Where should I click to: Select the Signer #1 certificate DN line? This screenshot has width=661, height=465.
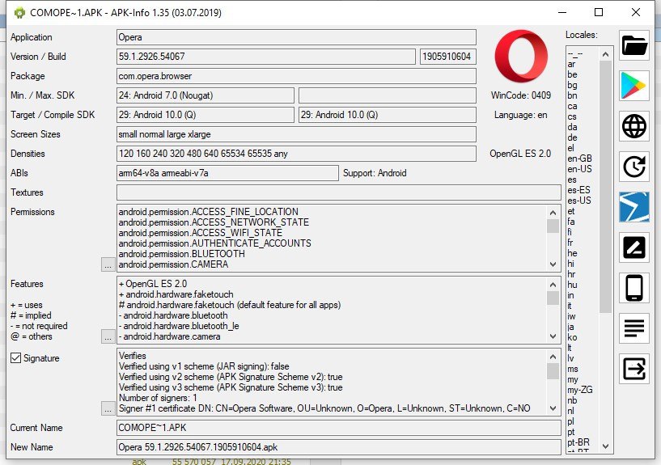[x=324, y=408]
